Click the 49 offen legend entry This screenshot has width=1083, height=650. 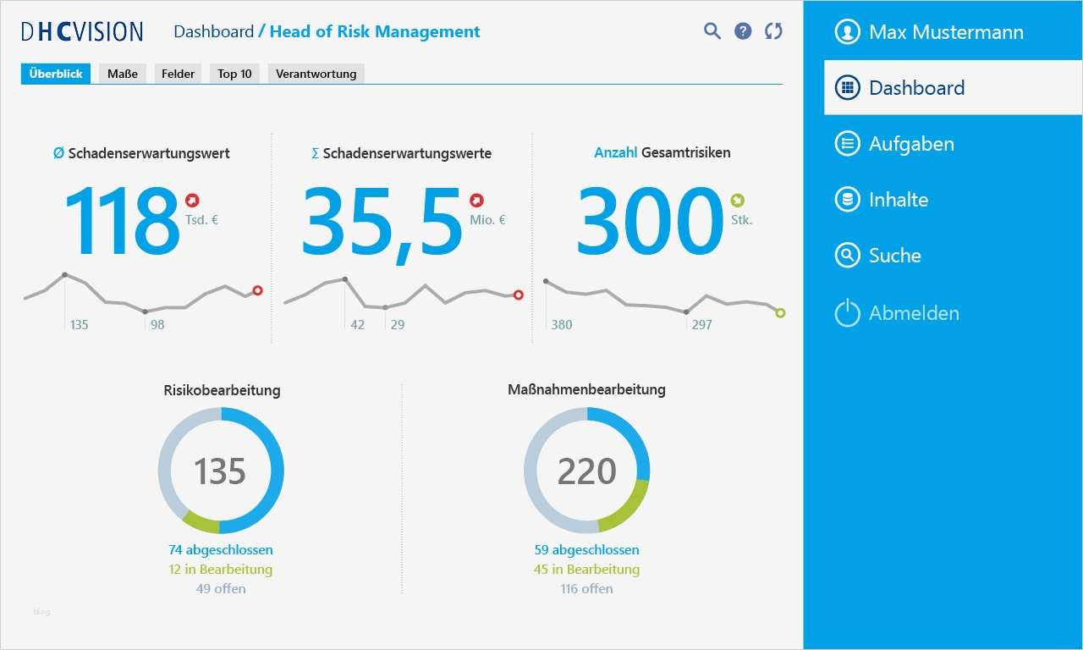pyautogui.click(x=221, y=589)
